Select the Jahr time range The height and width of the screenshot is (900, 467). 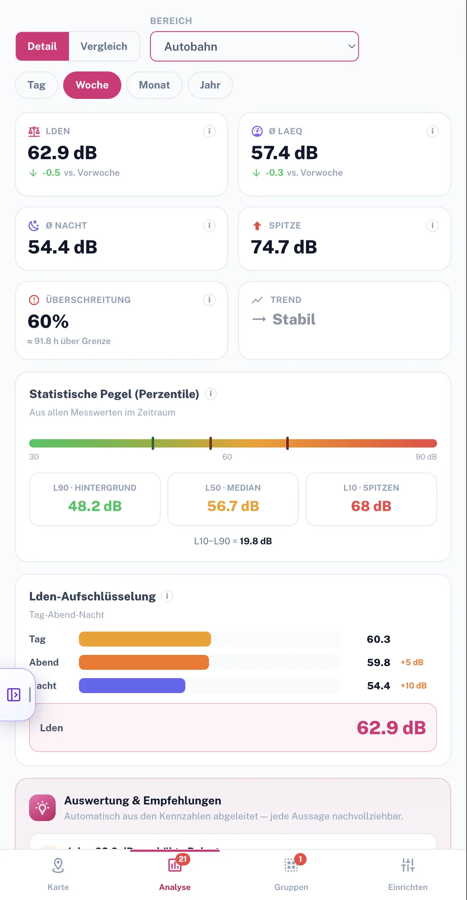[210, 85]
